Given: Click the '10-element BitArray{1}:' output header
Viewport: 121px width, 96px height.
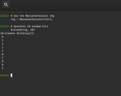Looking at the screenshot, I should [17, 33].
